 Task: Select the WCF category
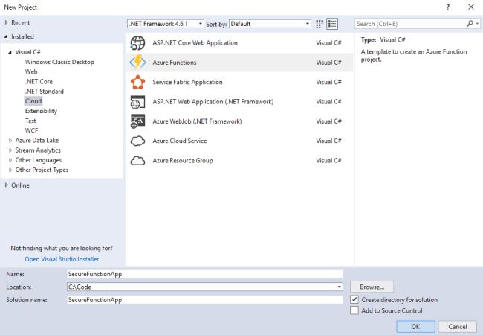click(31, 131)
